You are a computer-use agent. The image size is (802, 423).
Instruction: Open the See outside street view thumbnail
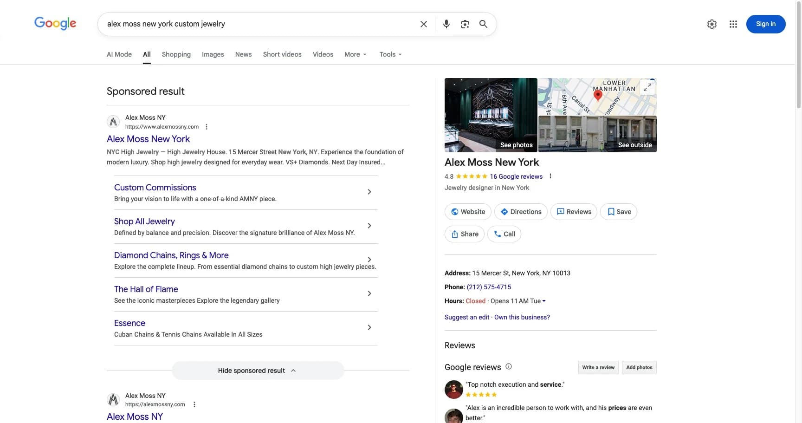pyautogui.click(x=597, y=134)
